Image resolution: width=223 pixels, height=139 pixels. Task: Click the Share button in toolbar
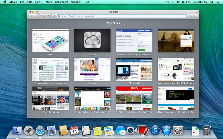[x=48, y=16]
